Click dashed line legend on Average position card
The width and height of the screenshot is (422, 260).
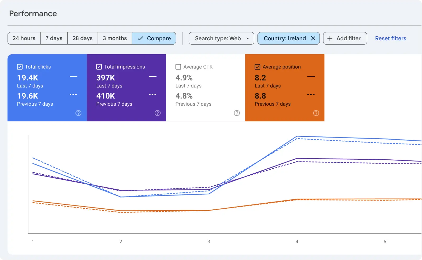tap(311, 94)
